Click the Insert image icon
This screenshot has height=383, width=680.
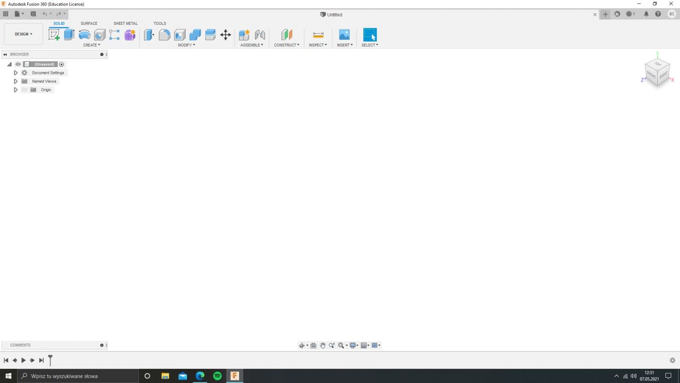(x=344, y=35)
